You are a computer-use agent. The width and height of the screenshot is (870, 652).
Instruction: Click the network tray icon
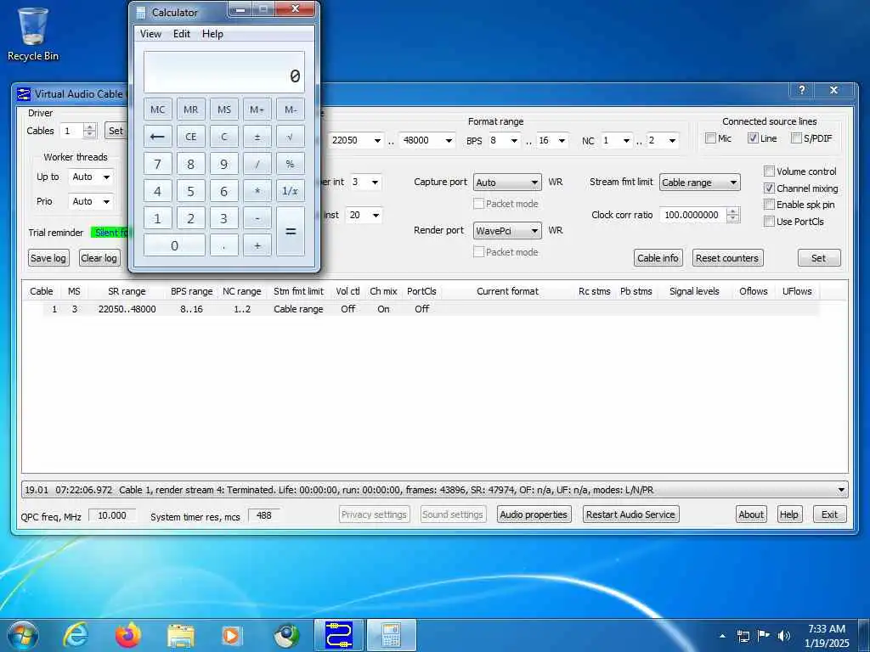tap(743, 635)
